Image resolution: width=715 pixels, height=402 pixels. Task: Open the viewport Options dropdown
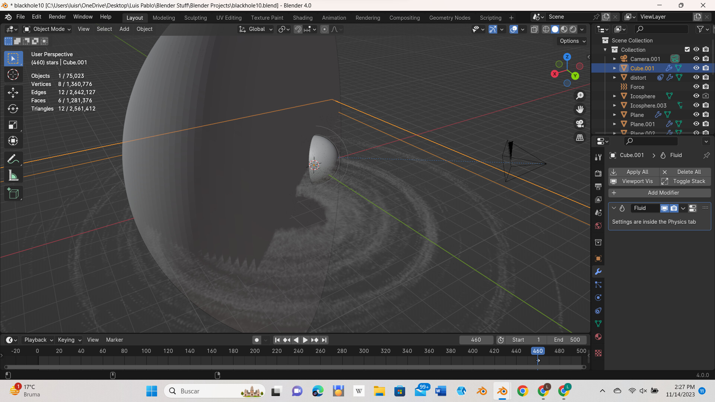pos(572,41)
